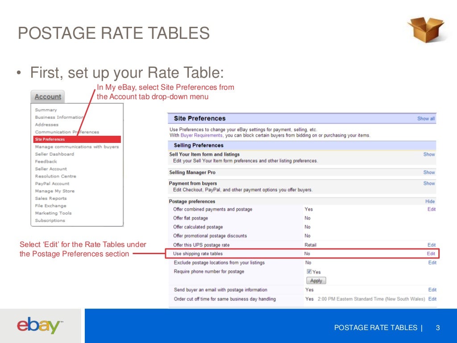Go to Seller Dashboard
Image resolution: width=457 pixels, height=343 pixels.
click(x=54, y=154)
